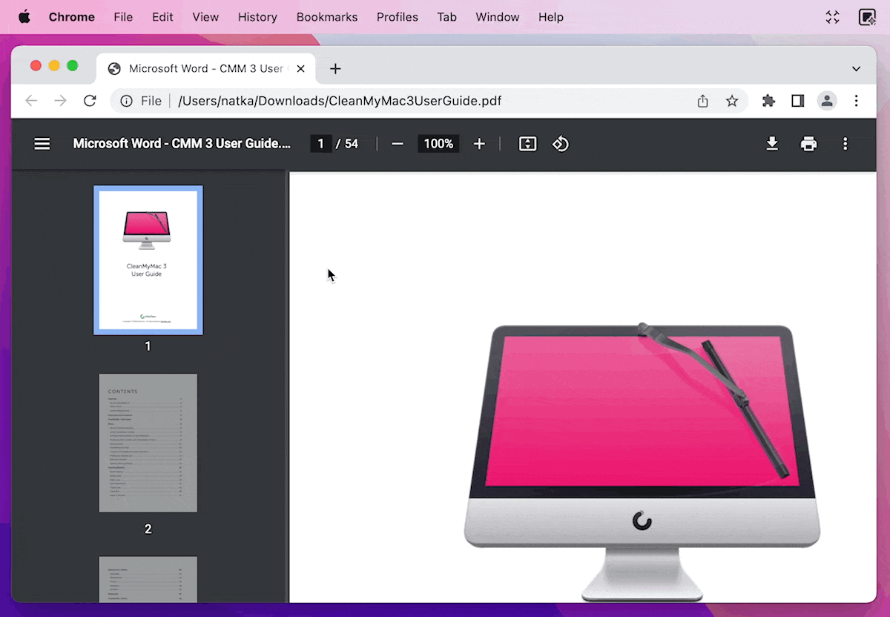
Task: Select page 2 Contents thumbnail
Action: coord(148,443)
